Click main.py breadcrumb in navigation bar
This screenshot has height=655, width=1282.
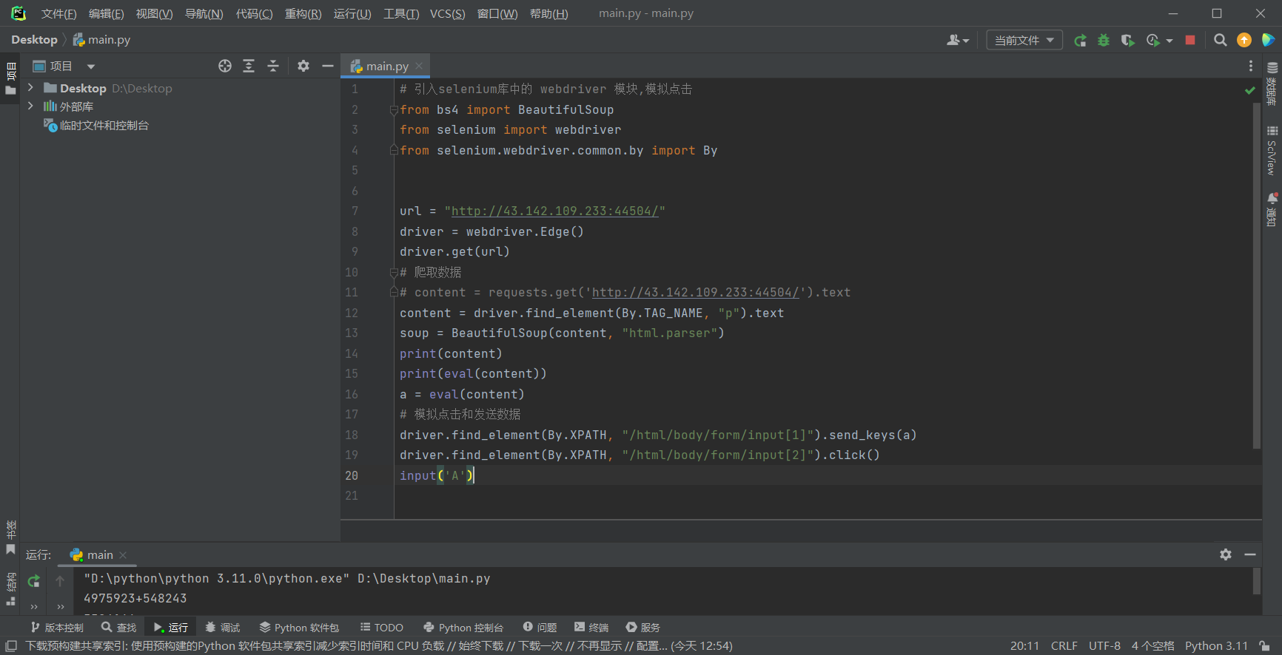point(101,40)
